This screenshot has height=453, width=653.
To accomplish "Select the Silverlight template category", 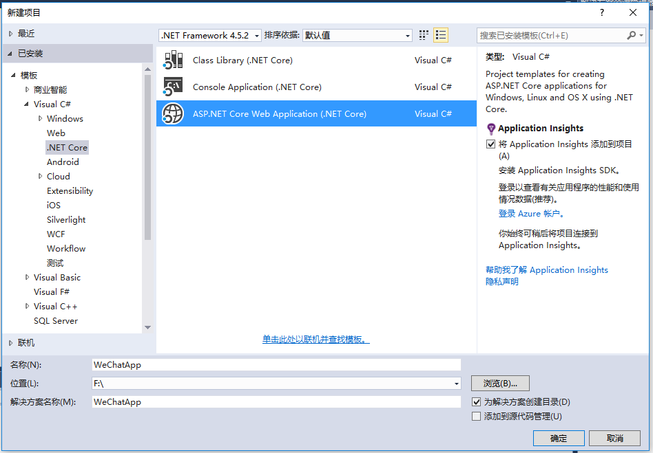I will pyautogui.click(x=66, y=220).
